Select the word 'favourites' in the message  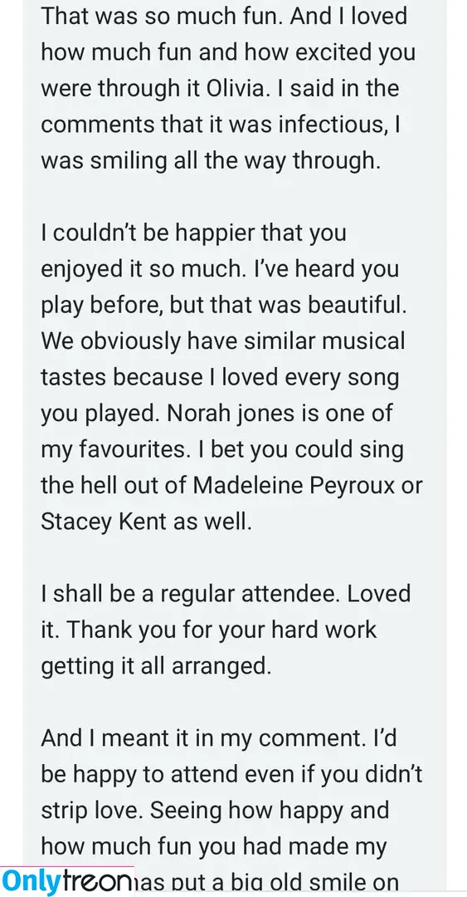click(x=129, y=450)
